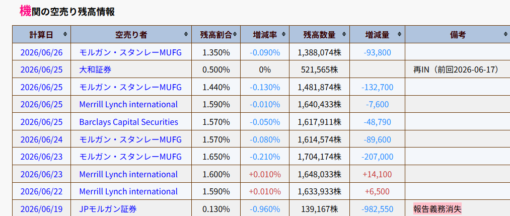Select the 1,648,033株 quantity cell
This screenshot has width=510, height=216.
(x=319, y=174)
